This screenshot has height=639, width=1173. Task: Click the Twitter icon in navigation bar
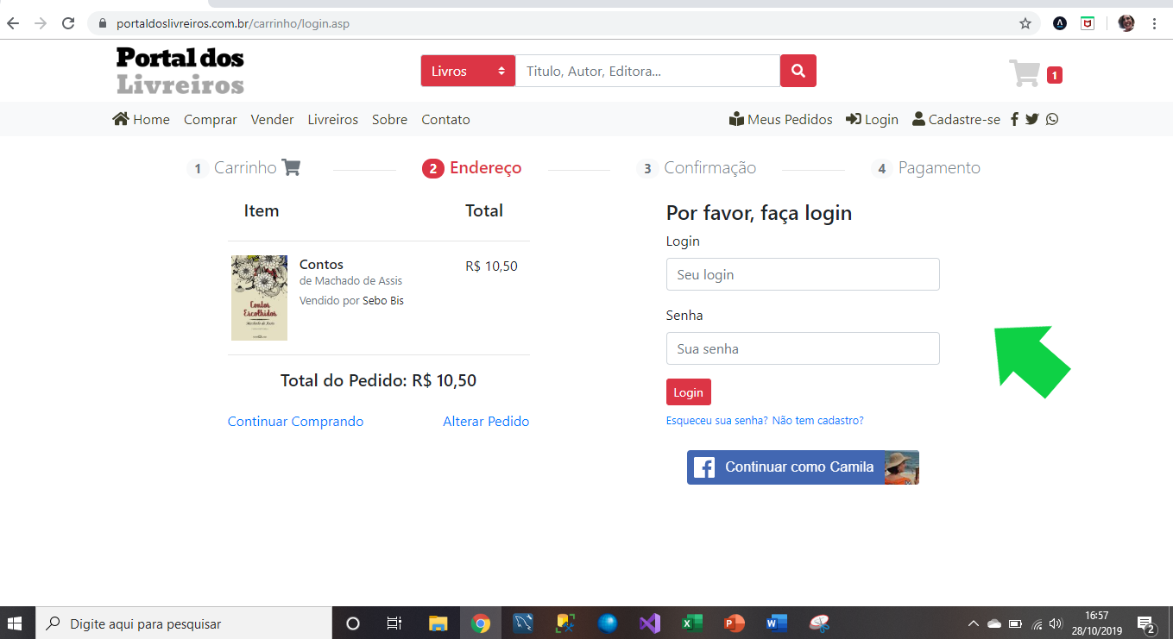tap(1031, 120)
